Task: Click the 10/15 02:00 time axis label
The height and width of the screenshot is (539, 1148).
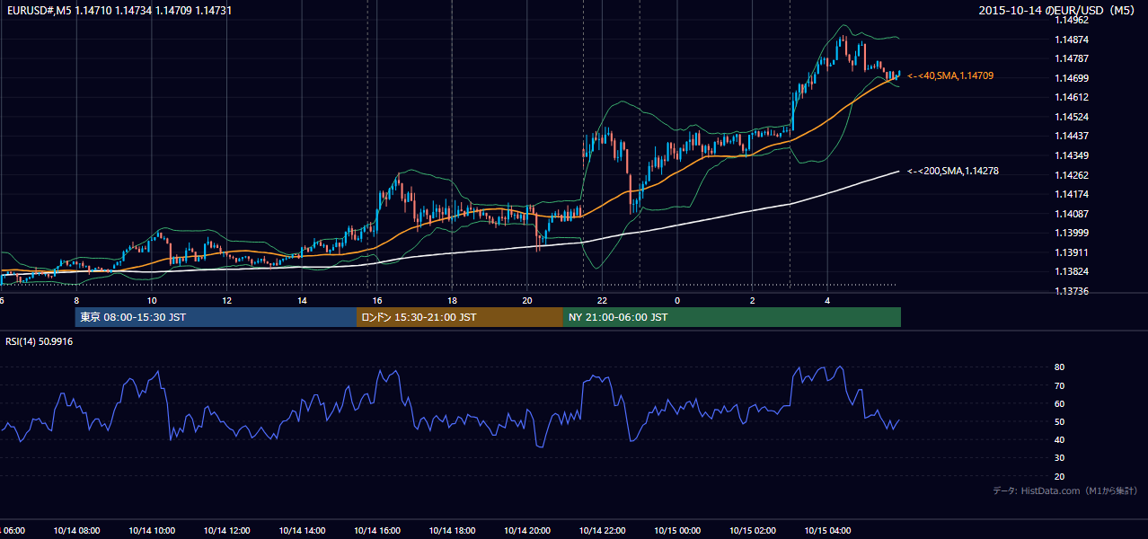Action: click(753, 531)
